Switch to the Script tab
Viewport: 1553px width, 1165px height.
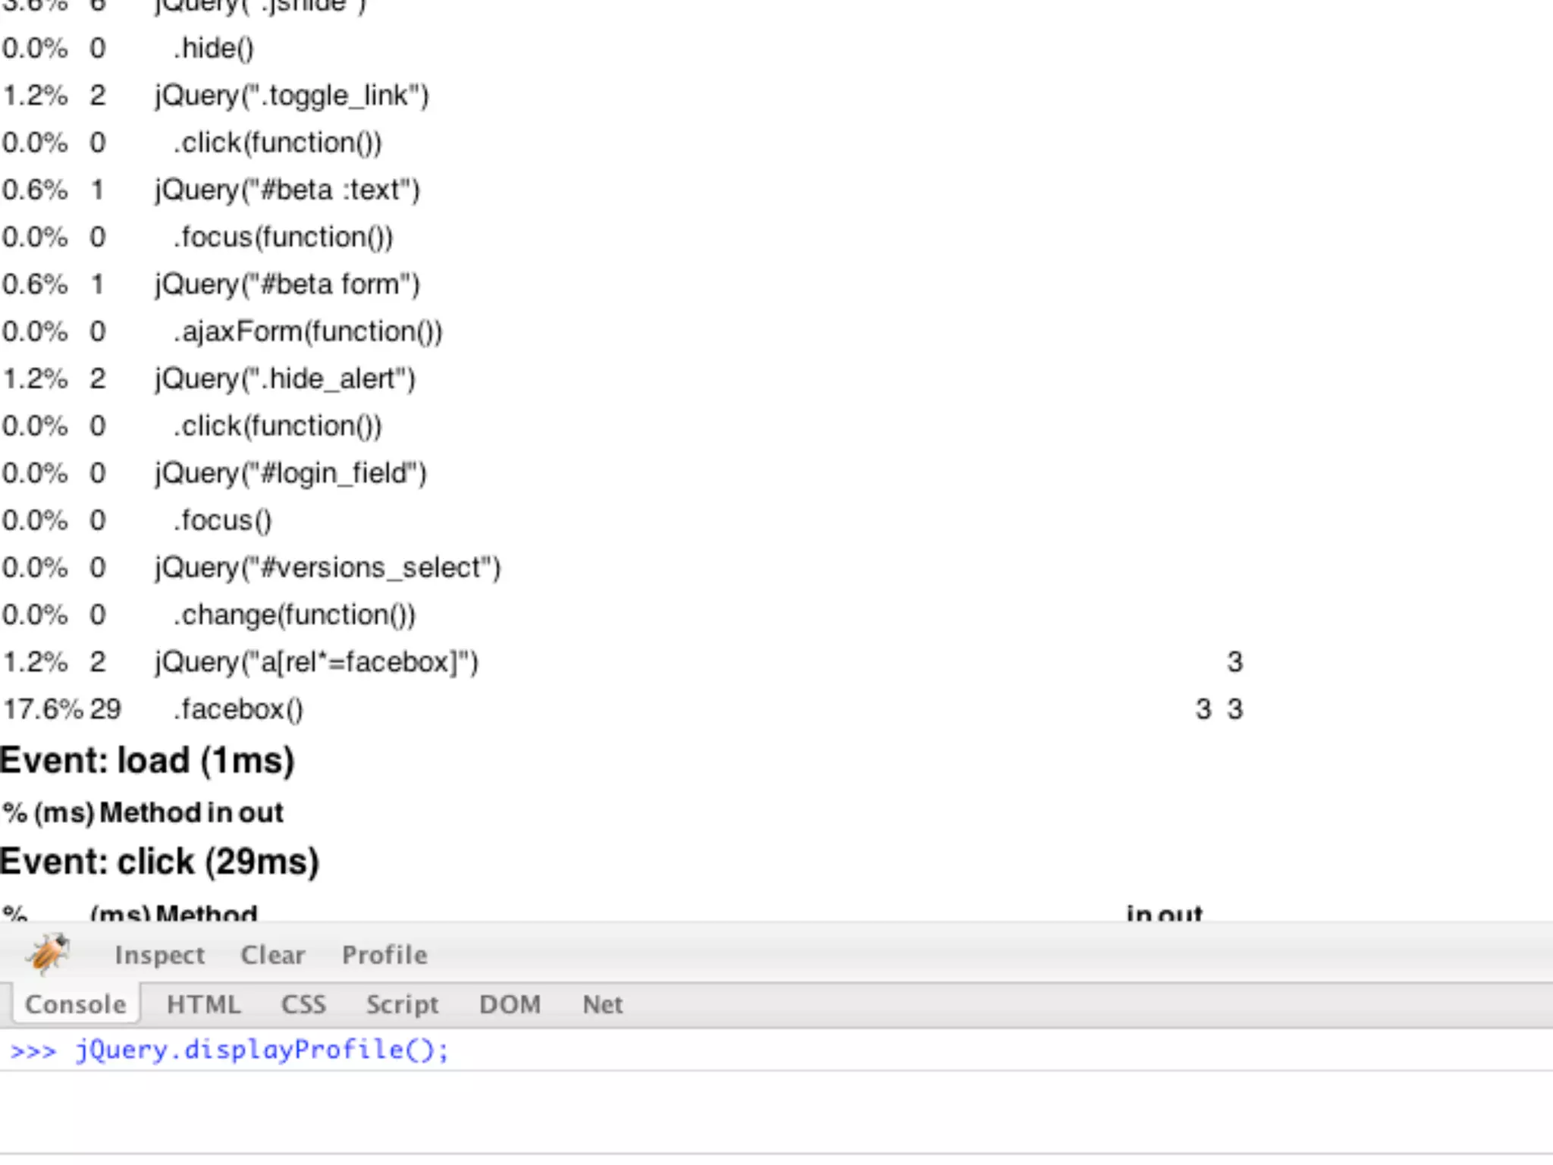[402, 1004]
